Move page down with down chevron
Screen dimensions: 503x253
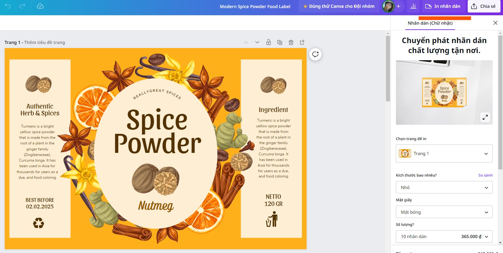click(x=257, y=42)
